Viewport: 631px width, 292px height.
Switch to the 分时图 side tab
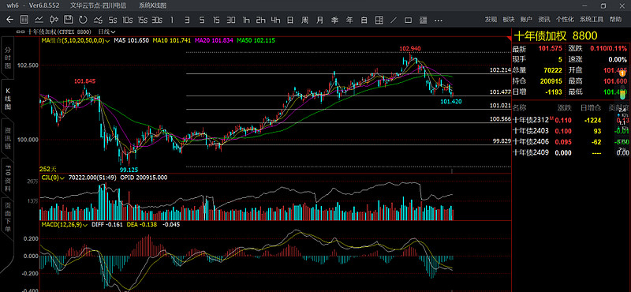[7, 57]
